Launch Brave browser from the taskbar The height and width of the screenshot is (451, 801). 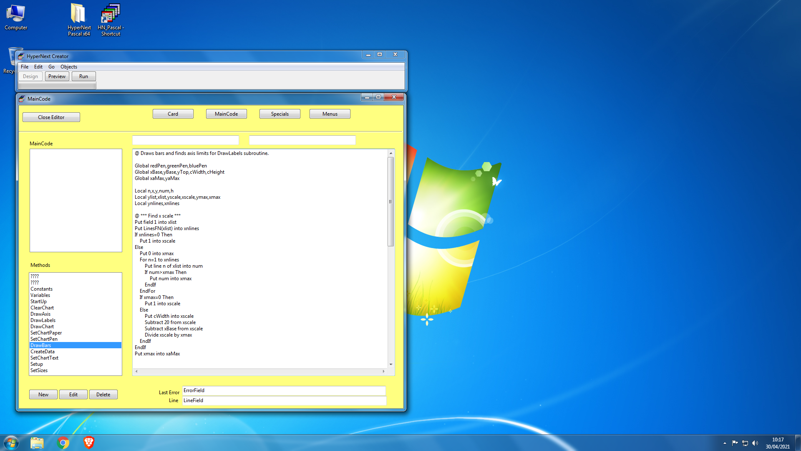pos(88,443)
